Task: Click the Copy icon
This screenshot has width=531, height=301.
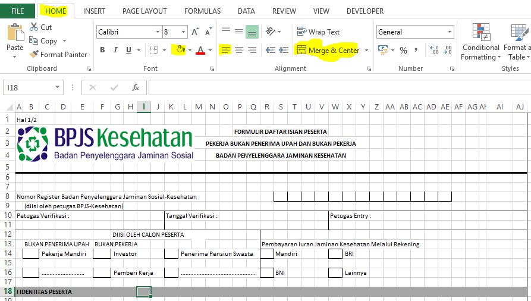Action: click(x=33, y=40)
